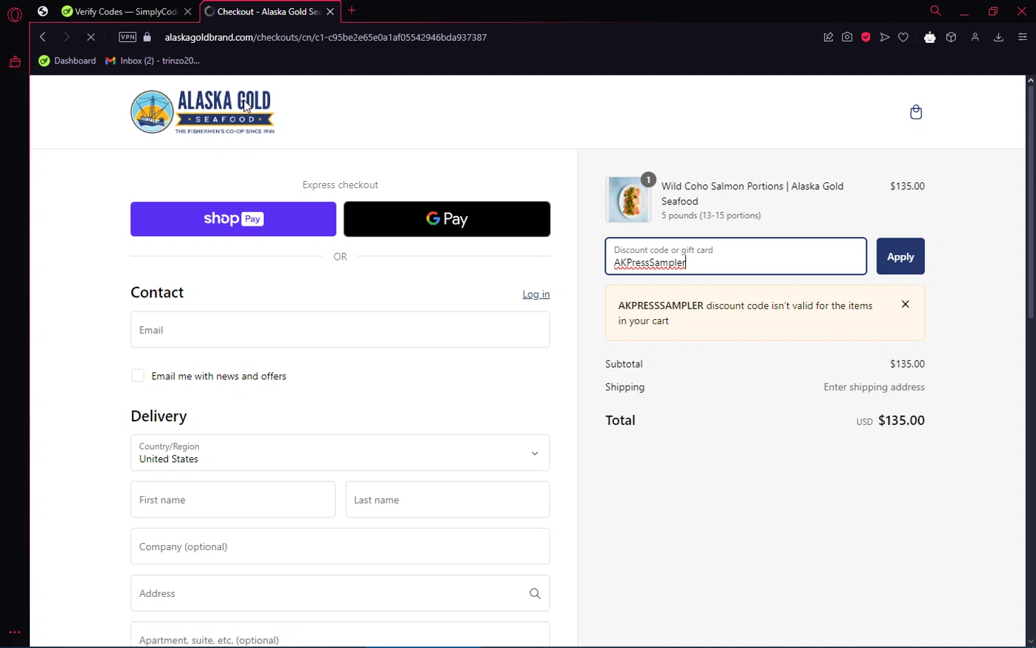
Task: Focus the First name field
Action: coord(233,499)
